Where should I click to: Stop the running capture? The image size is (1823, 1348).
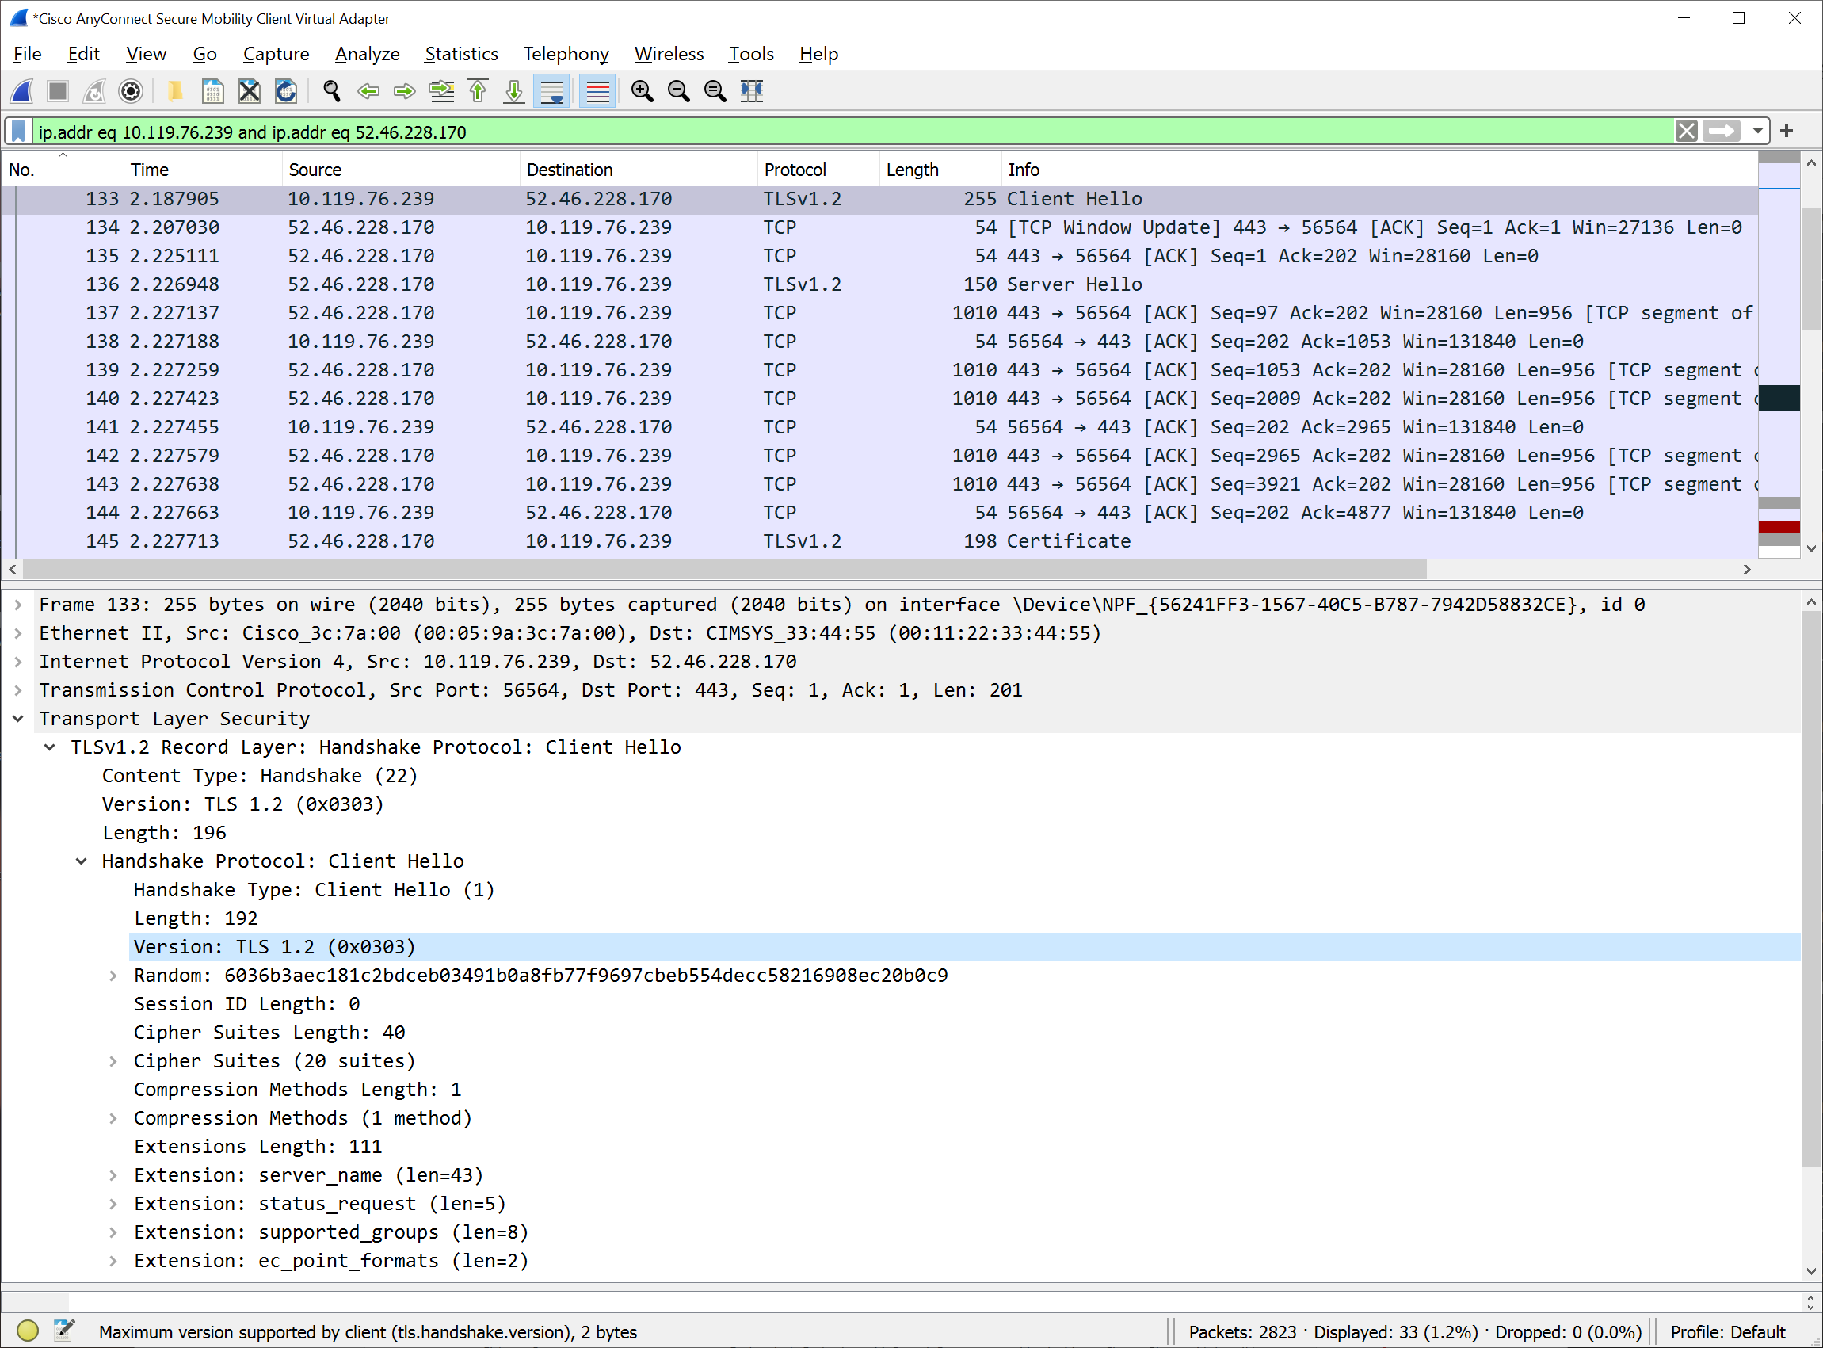click(57, 91)
